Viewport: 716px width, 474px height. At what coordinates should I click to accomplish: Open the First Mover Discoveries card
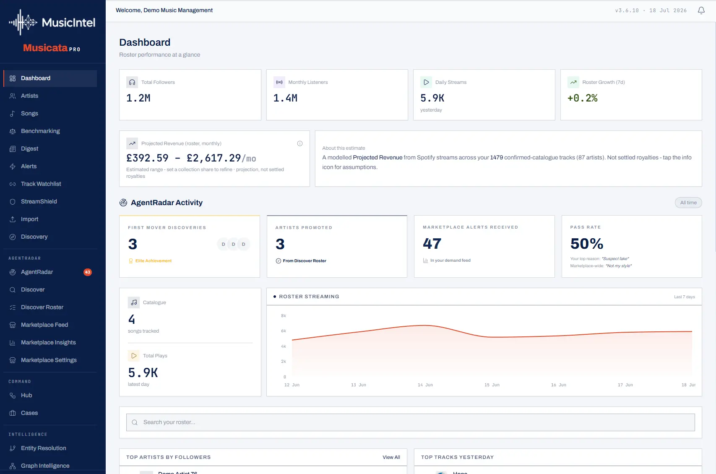(x=190, y=247)
